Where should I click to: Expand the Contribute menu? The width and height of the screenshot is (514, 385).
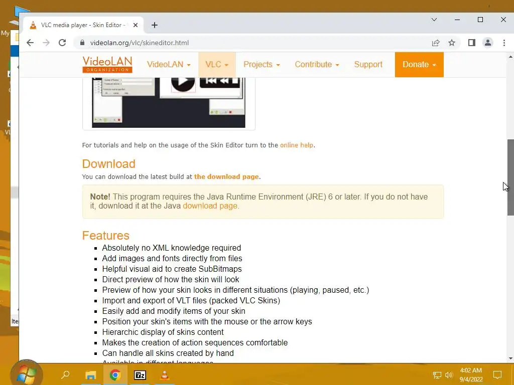click(317, 65)
